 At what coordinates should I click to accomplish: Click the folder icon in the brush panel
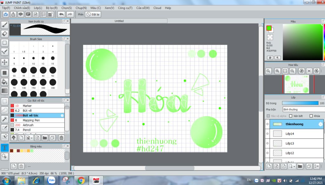point(45,138)
